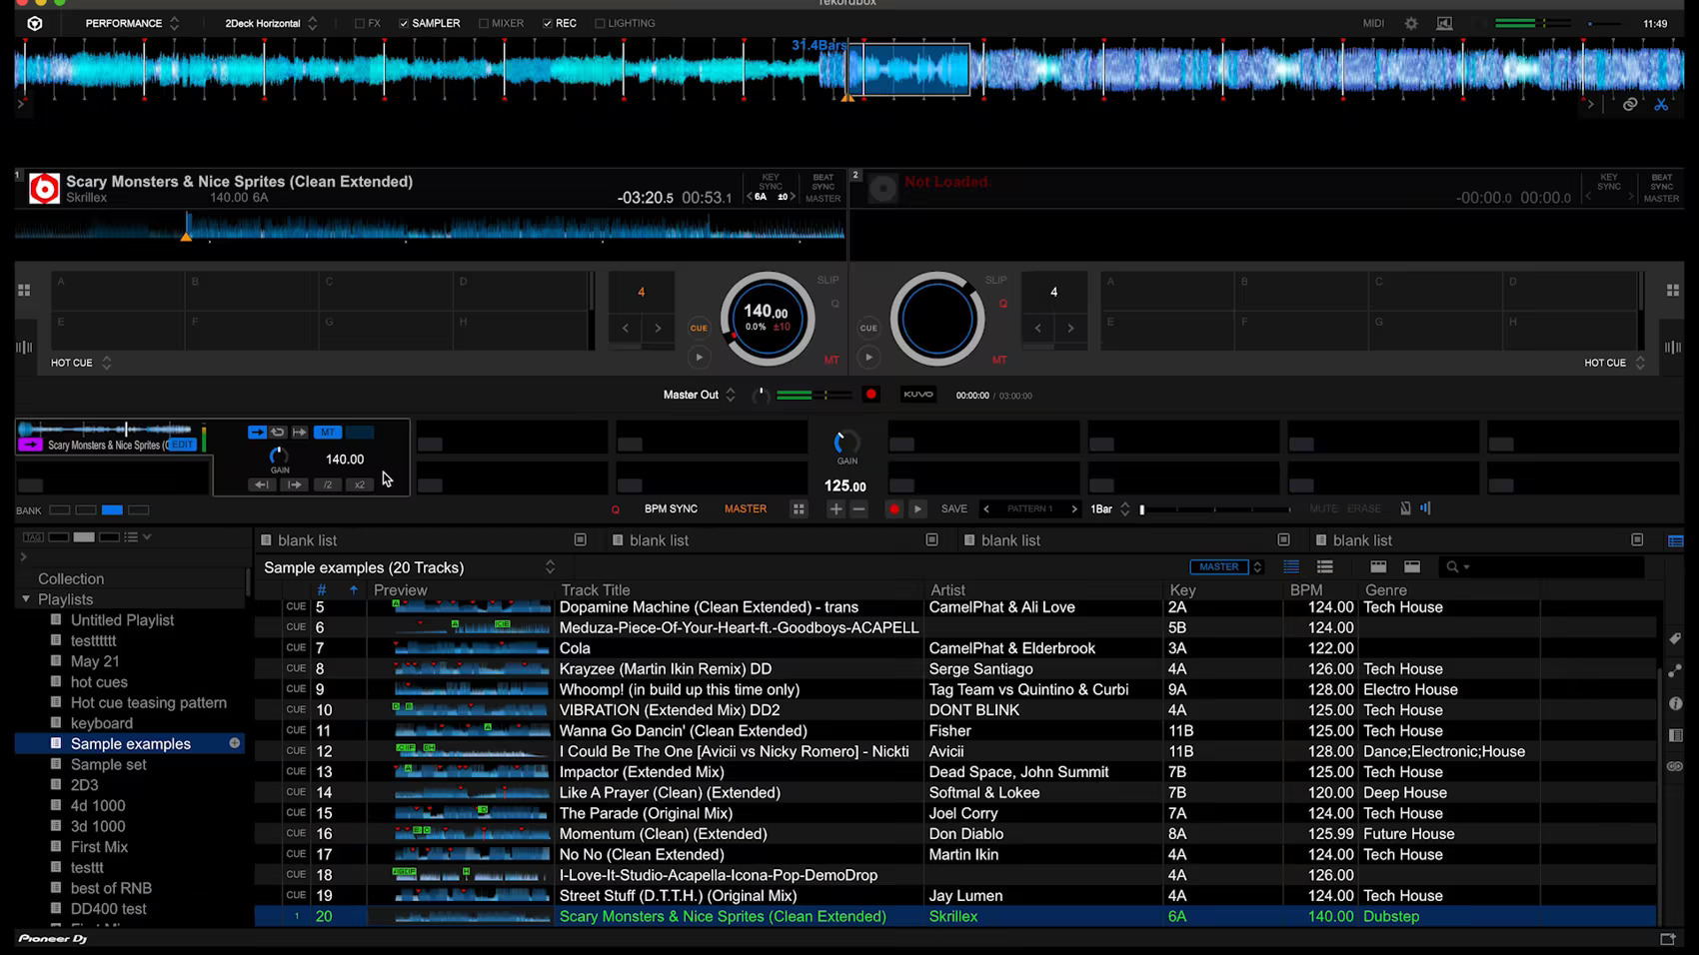Screen dimensions: 1699x955
Task: Click the link icon beside scissors
Action: (x=1630, y=104)
